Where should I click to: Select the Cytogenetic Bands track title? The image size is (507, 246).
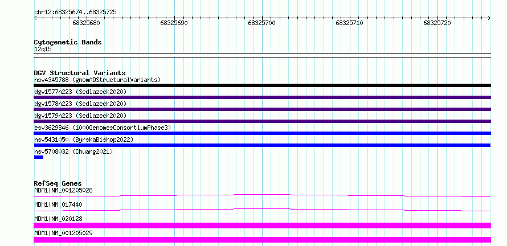tap(68, 42)
